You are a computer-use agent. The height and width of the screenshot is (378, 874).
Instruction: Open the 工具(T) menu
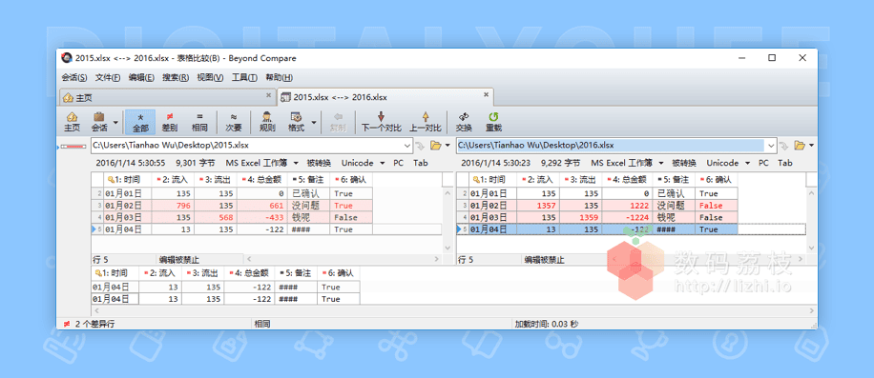[x=244, y=77]
